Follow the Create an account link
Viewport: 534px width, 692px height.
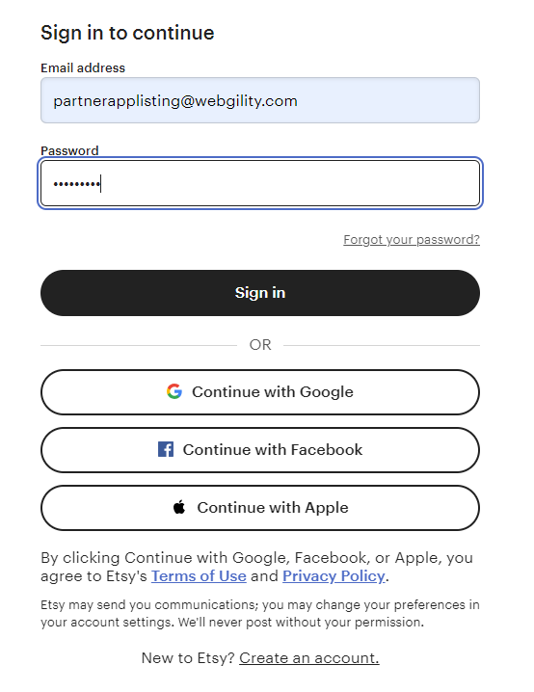pyautogui.click(x=308, y=658)
